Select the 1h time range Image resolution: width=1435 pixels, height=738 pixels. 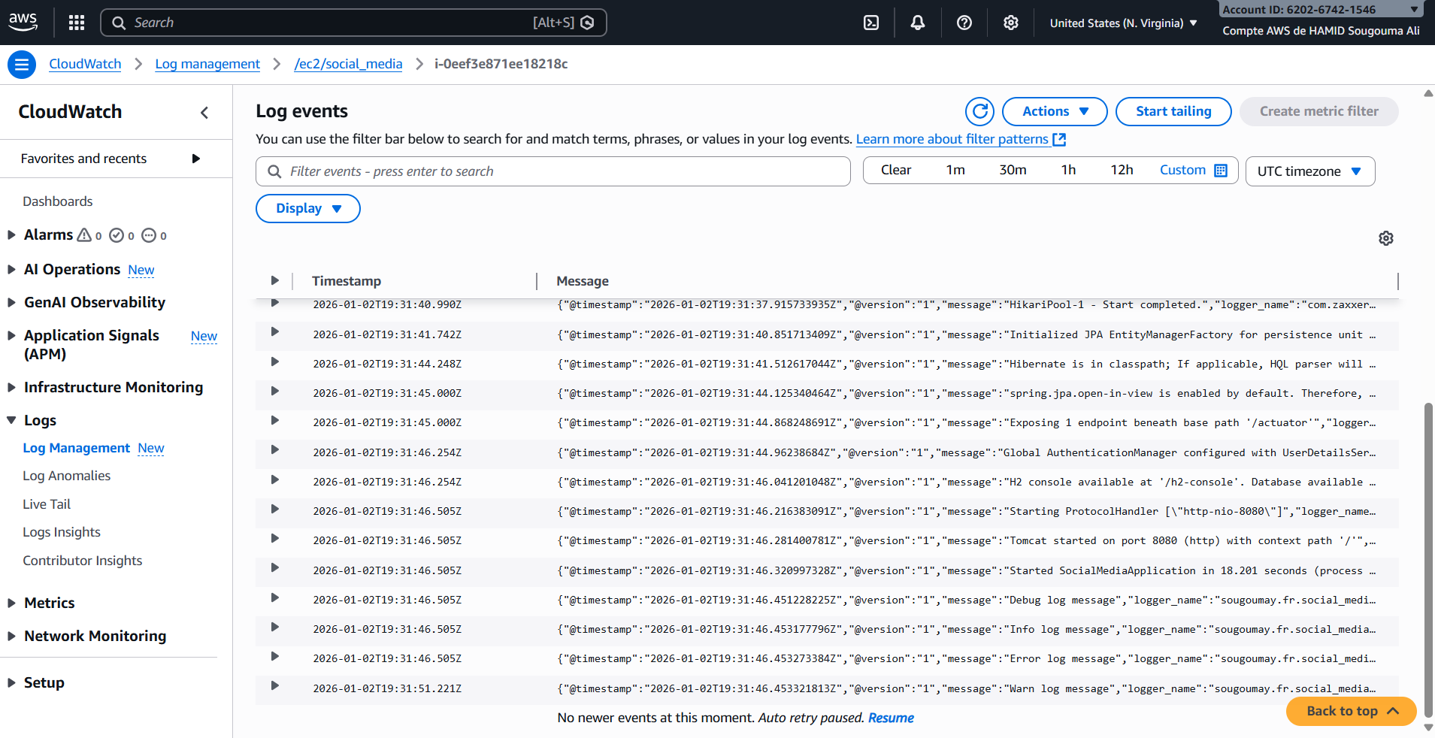(x=1068, y=170)
